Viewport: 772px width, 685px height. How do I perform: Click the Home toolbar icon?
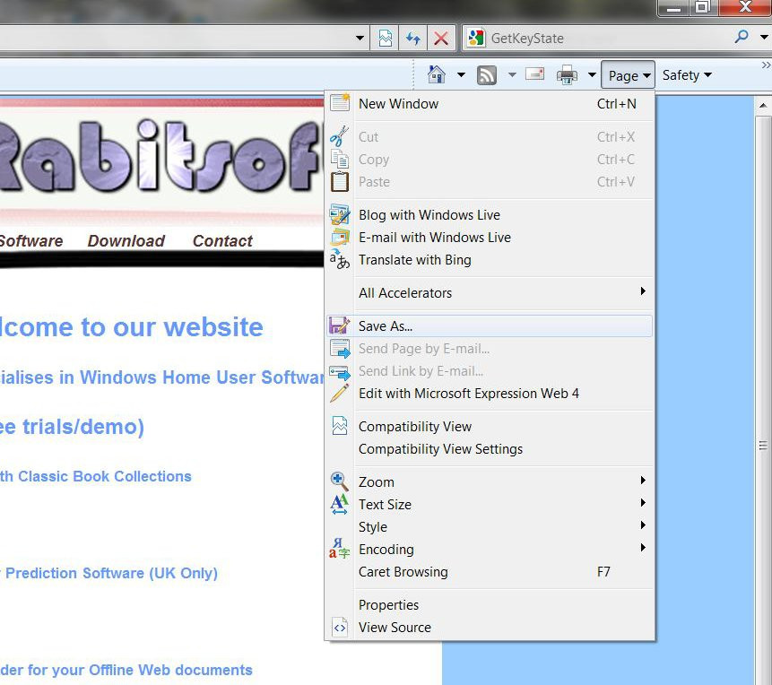[x=437, y=74]
